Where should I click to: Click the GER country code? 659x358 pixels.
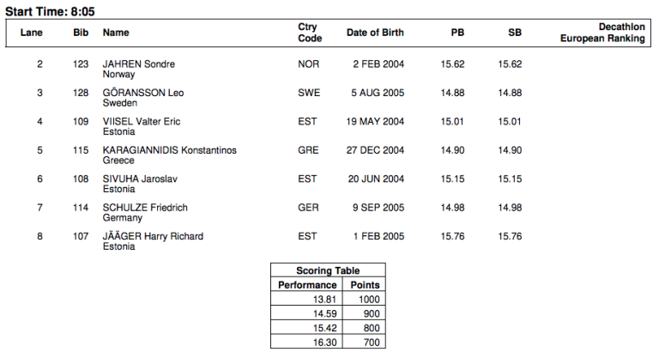tap(308, 208)
